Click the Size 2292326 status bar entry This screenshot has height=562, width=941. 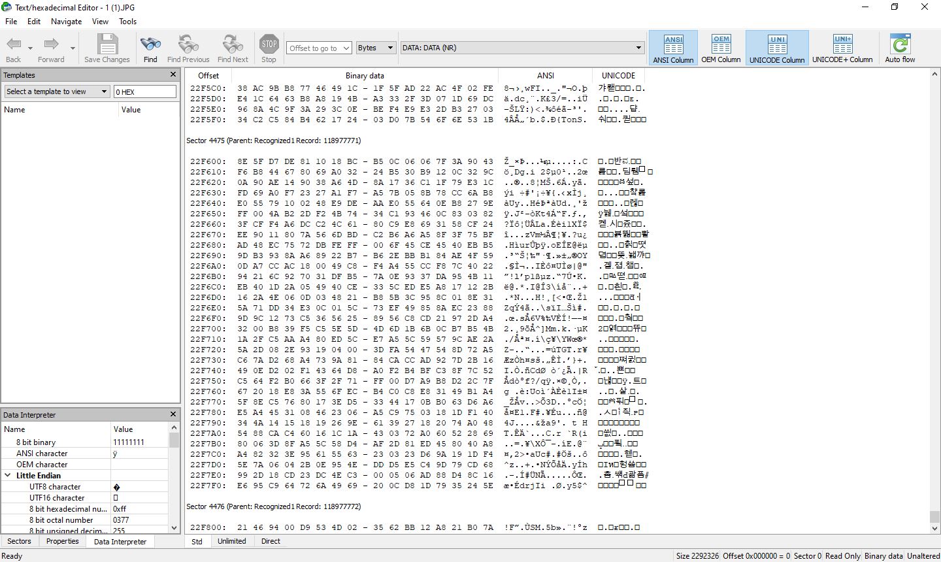[697, 556]
